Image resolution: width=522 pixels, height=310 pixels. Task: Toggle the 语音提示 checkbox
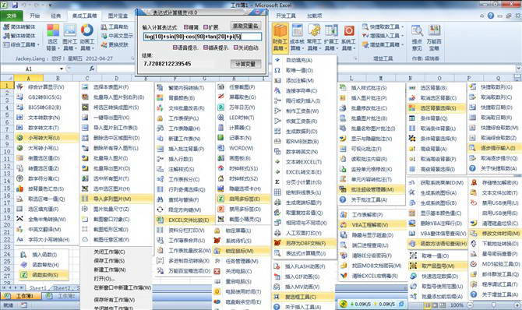[x=175, y=48]
